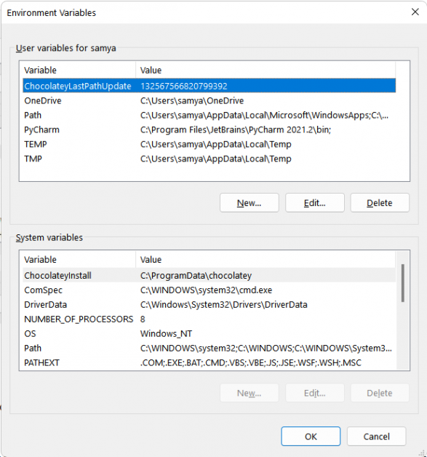Select NUMBER_OF_PROCESSORS system variable
Screen dimensions: 427x457
(209, 319)
